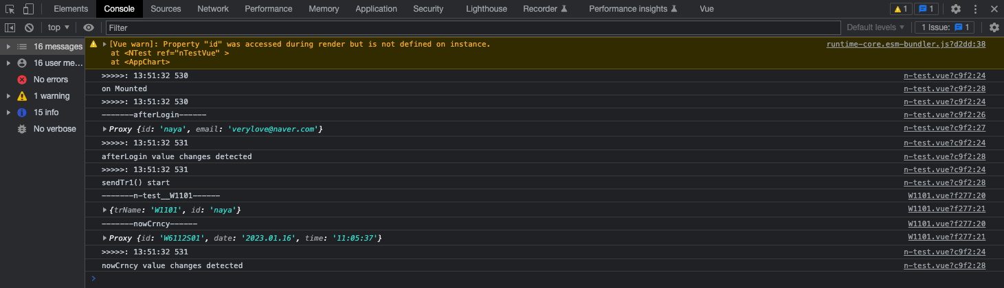Expand the trName 'W1101' object
Image resolution: width=1004 pixels, height=288 pixels.
tap(104, 210)
